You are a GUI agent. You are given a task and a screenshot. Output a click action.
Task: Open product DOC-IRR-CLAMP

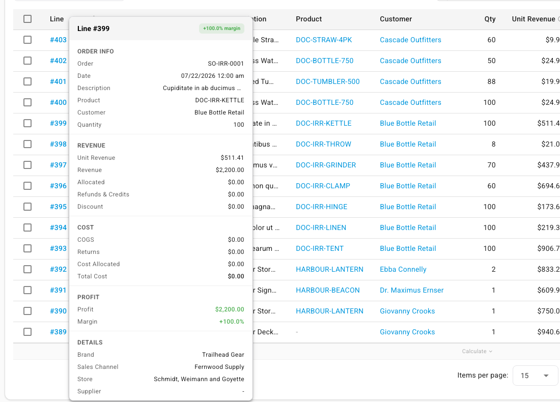click(323, 186)
